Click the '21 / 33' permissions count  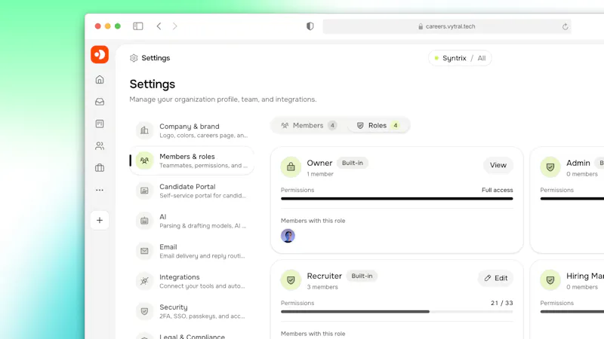tap(502, 303)
